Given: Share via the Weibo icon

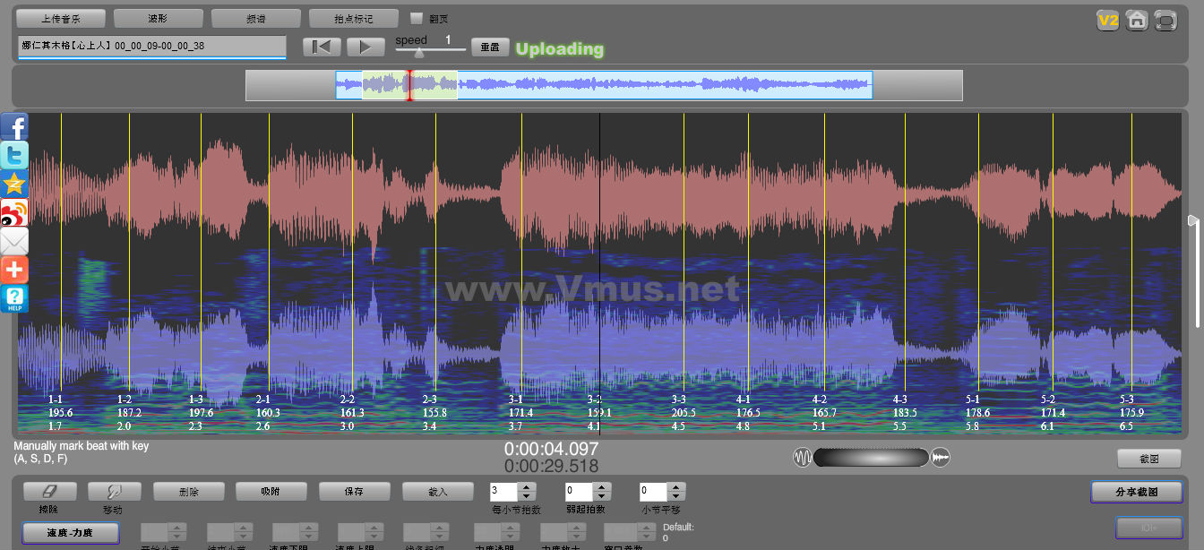Looking at the screenshot, I should (x=14, y=212).
